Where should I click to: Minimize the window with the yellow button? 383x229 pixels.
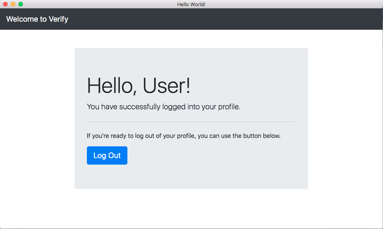13,4
